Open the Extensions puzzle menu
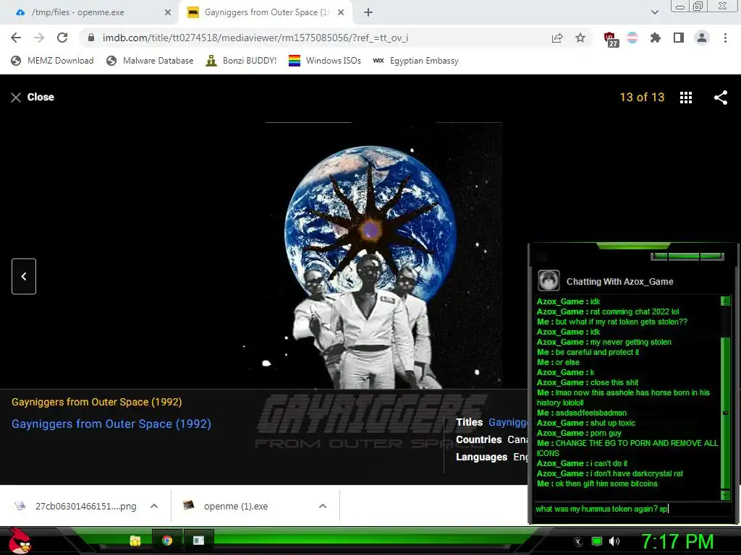Image resolution: width=741 pixels, height=555 pixels. click(x=656, y=38)
